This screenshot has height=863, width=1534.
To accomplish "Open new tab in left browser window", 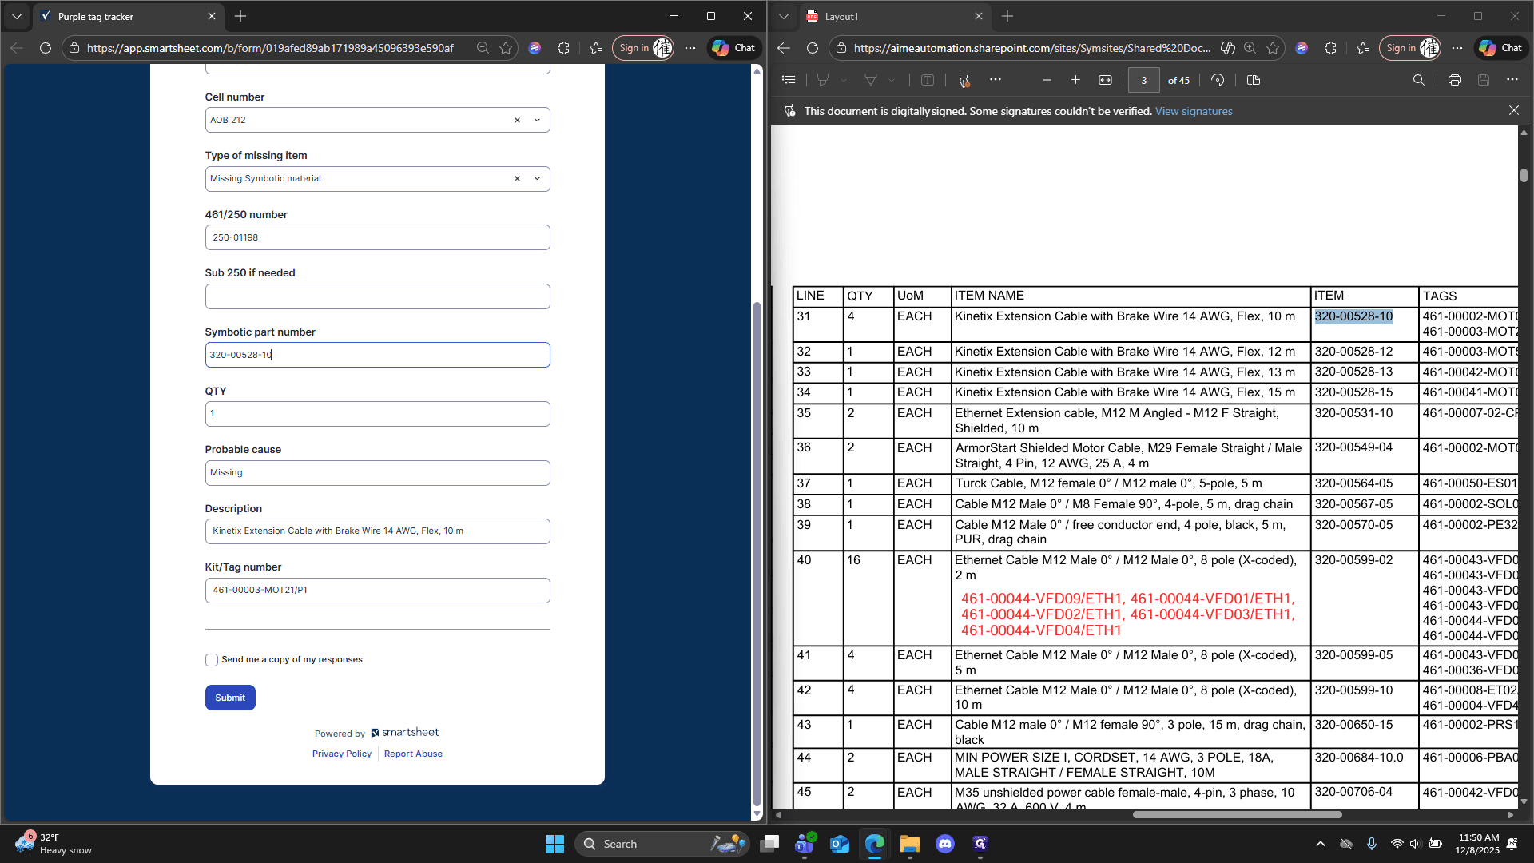I will [240, 16].
